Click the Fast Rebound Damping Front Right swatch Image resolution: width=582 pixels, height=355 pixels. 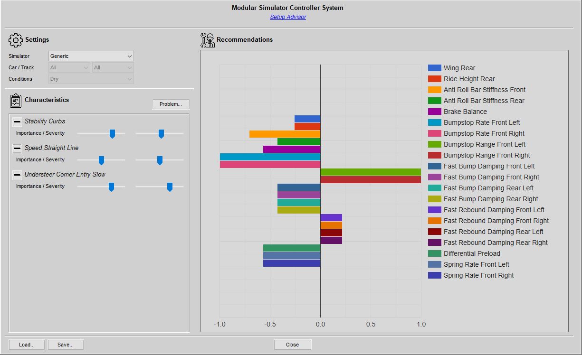pyautogui.click(x=435, y=221)
